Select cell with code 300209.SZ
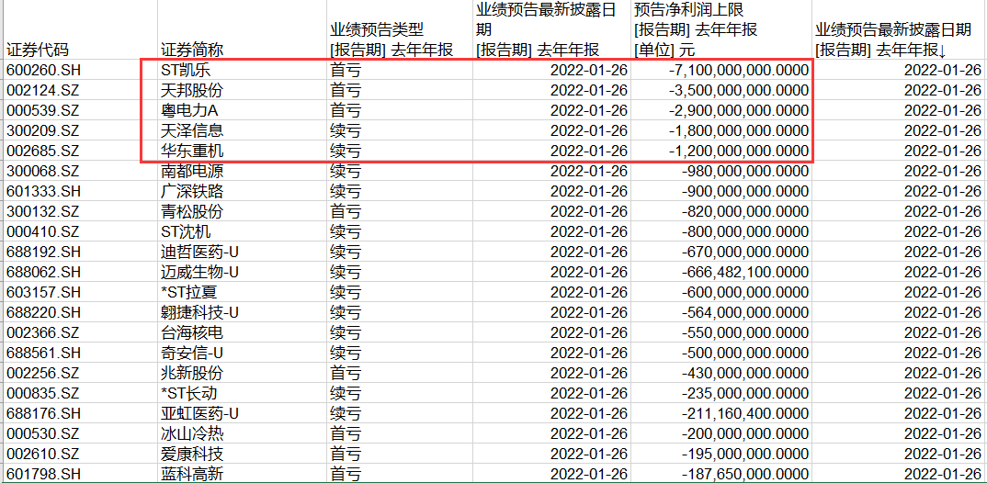The height and width of the screenshot is (483, 987). point(80,130)
